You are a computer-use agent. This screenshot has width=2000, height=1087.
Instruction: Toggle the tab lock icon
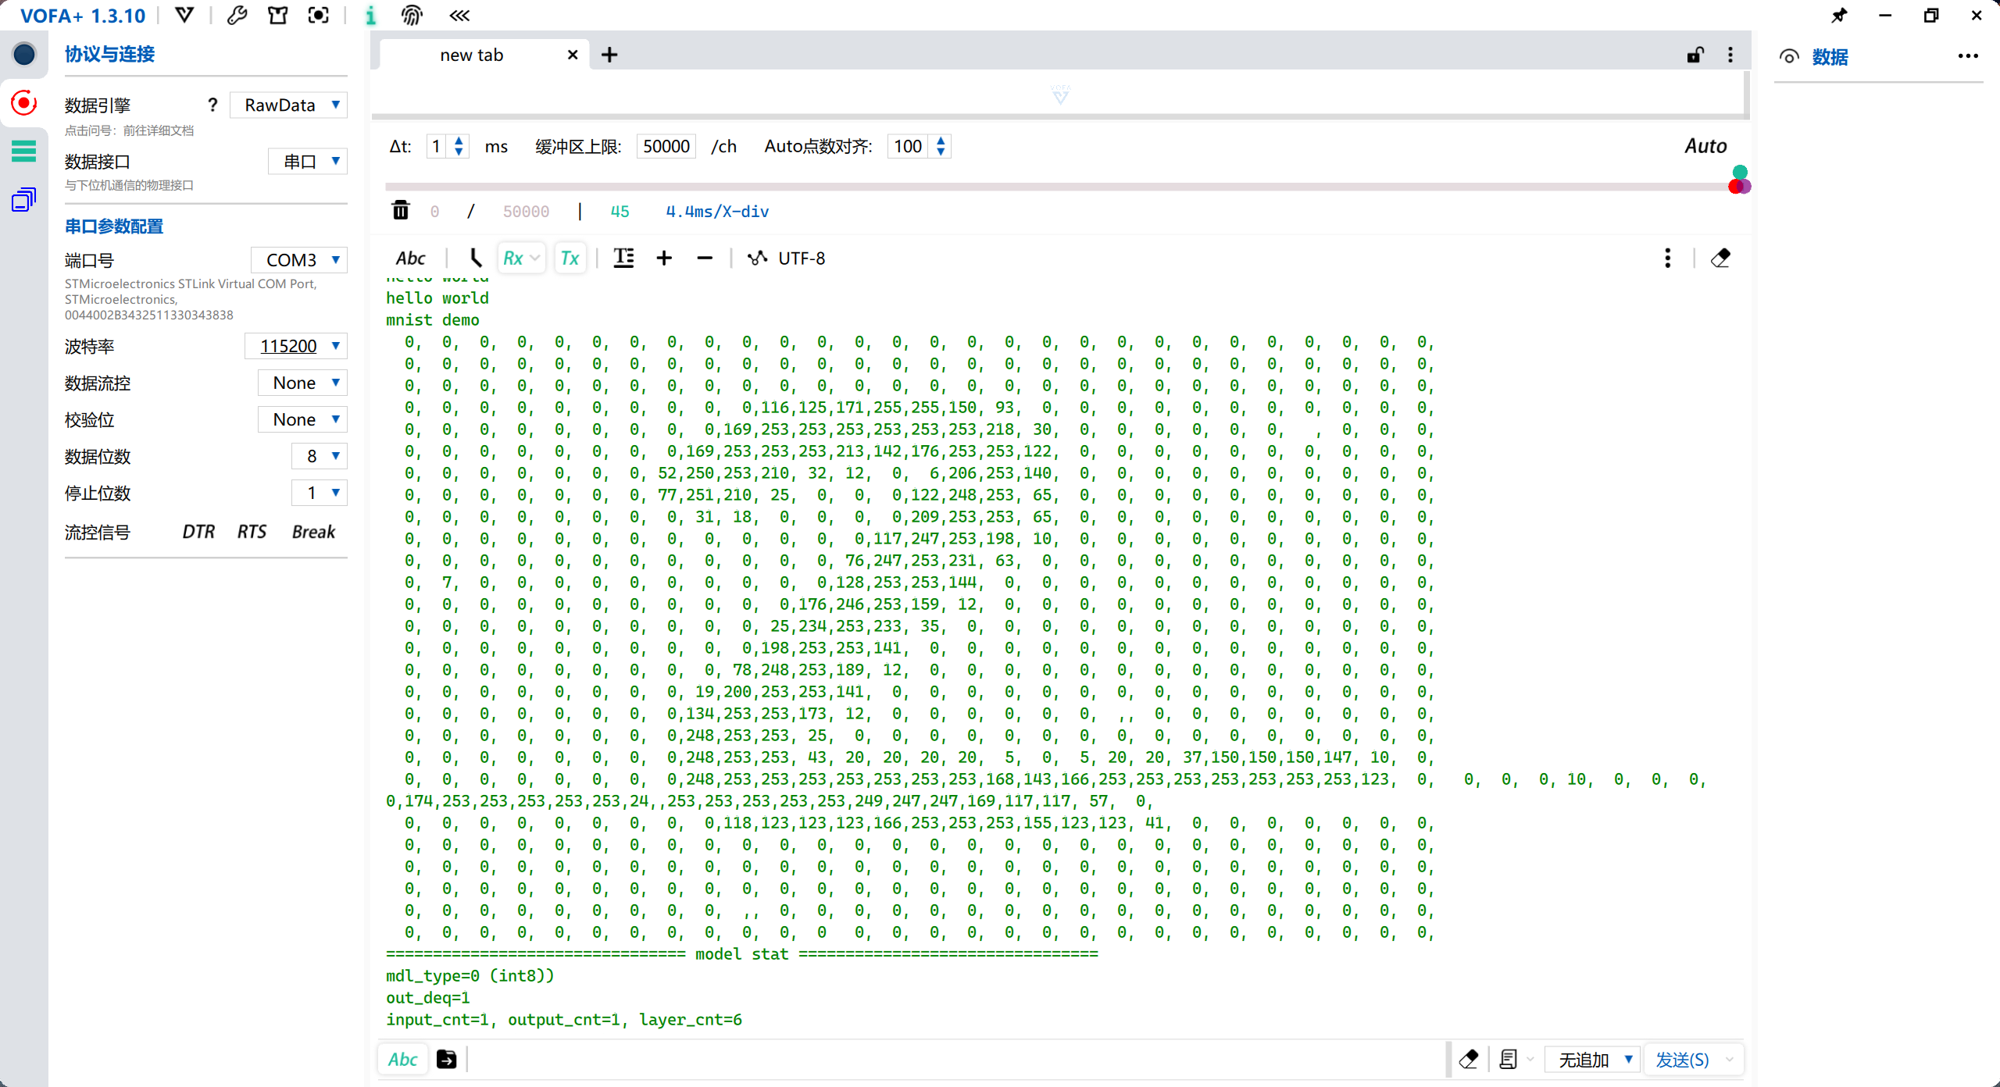[x=1695, y=55]
